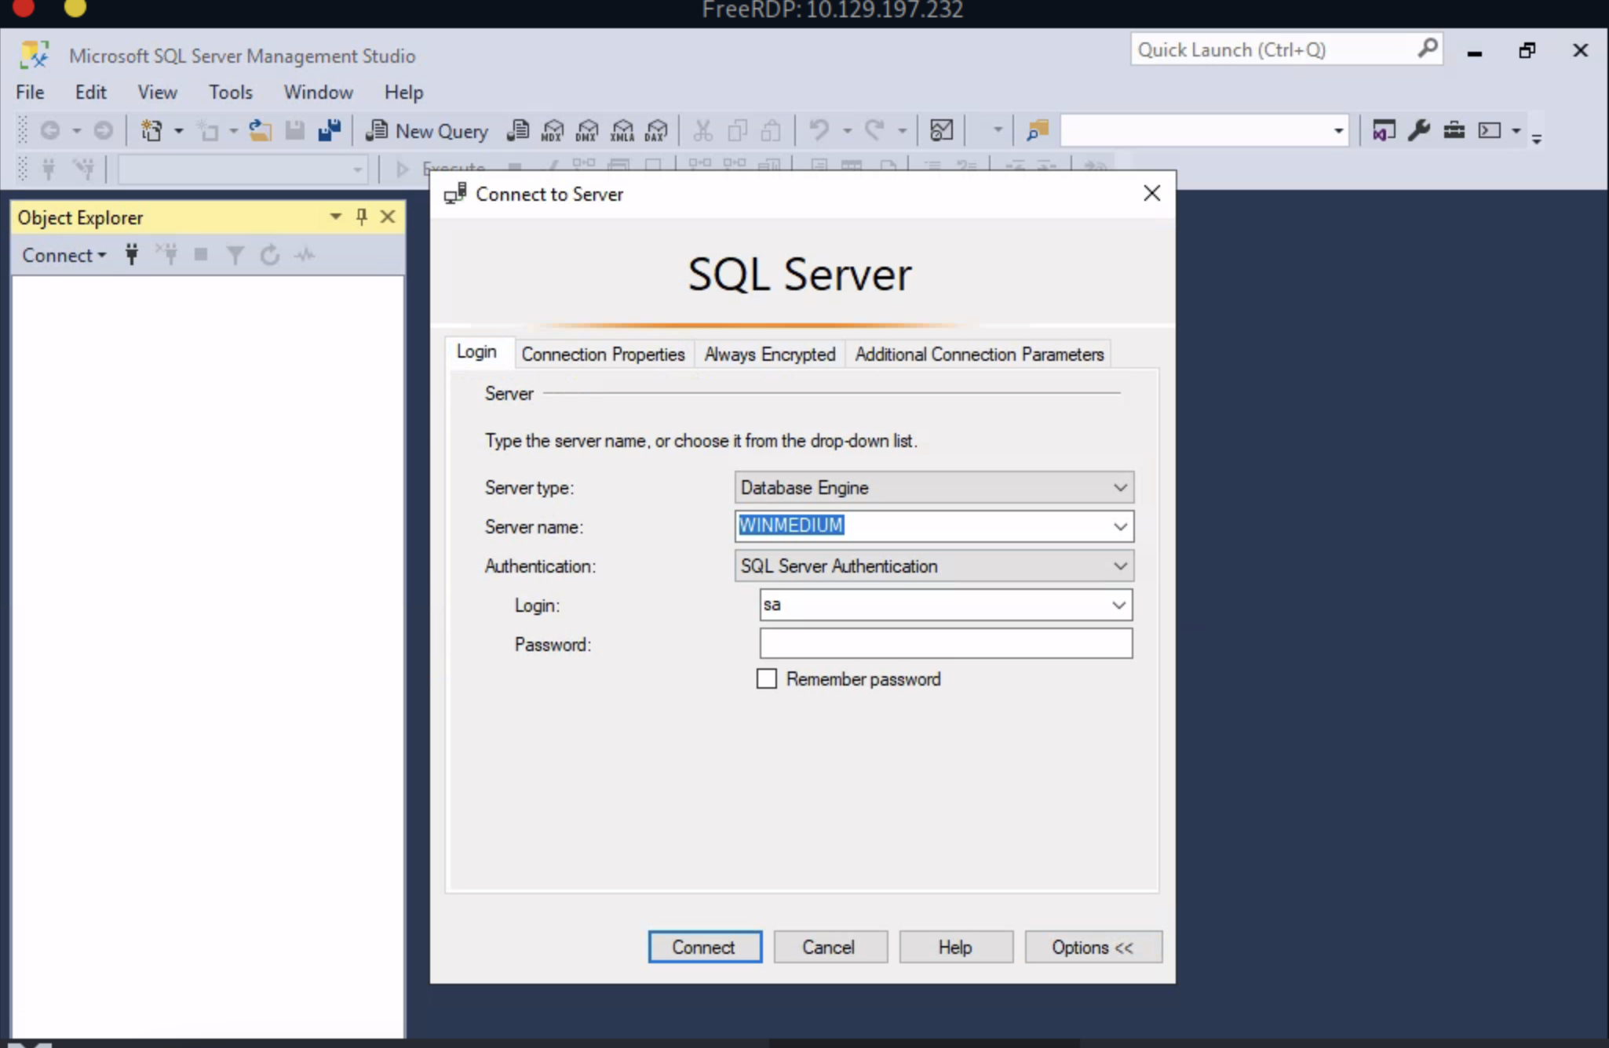1609x1048 pixels.
Task: Click the New Query toolbar button
Action: [428, 131]
